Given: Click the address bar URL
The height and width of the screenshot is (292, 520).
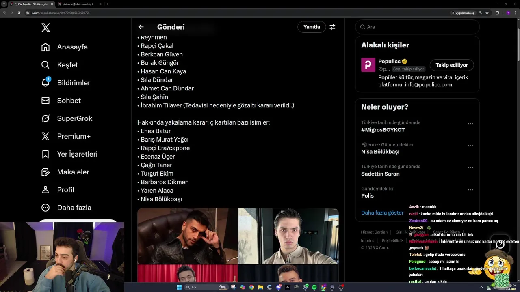Looking at the screenshot, I should click(x=61, y=13).
